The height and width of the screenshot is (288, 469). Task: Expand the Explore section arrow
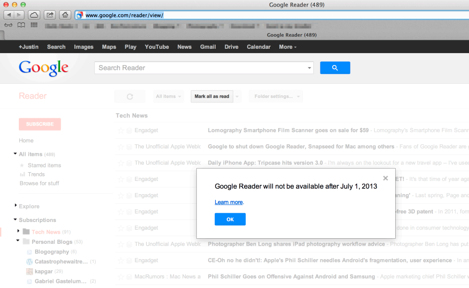coord(16,205)
